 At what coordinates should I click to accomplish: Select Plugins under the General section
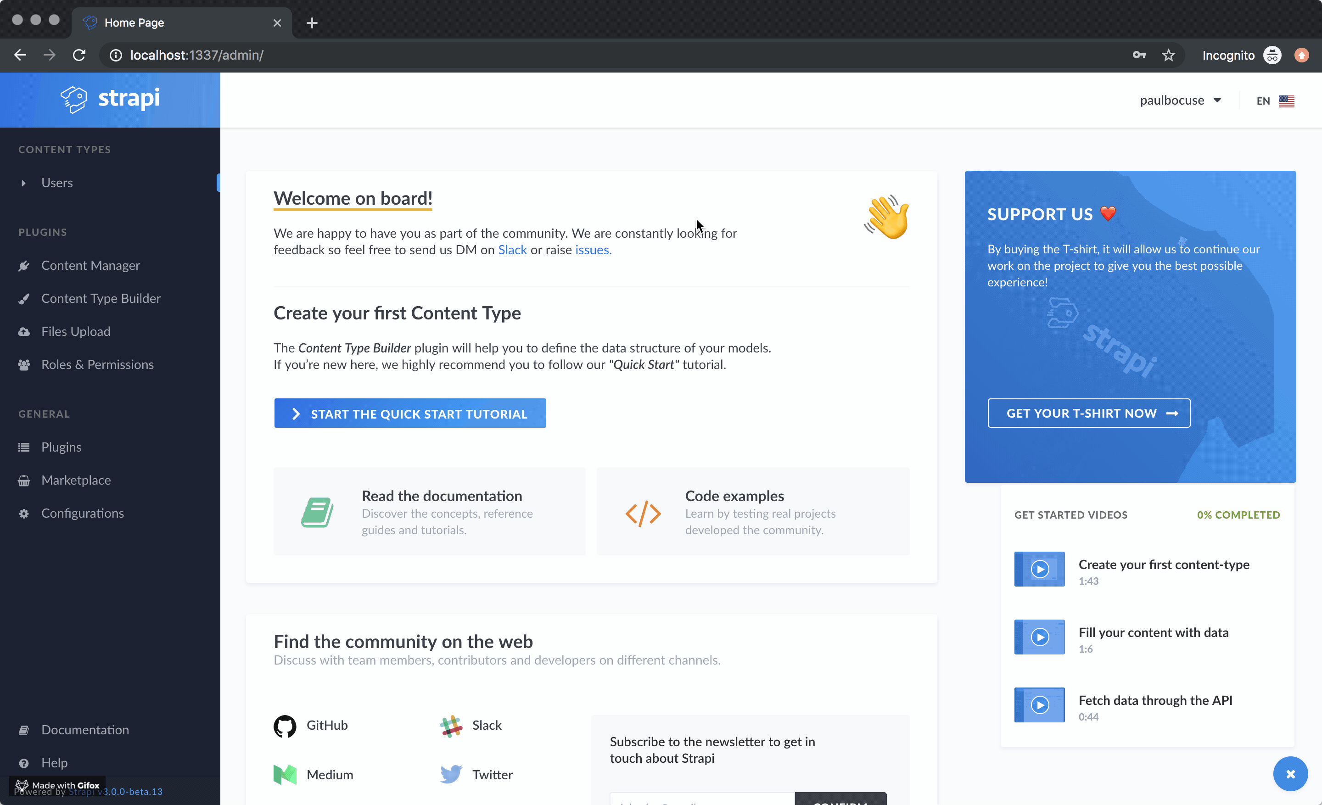tap(61, 446)
